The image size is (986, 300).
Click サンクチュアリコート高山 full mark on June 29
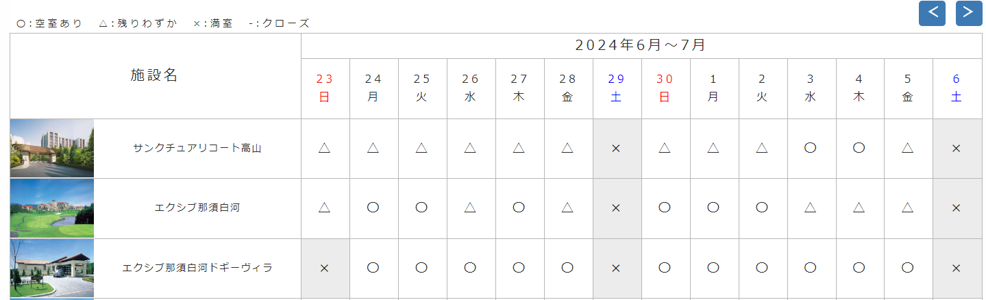(616, 148)
